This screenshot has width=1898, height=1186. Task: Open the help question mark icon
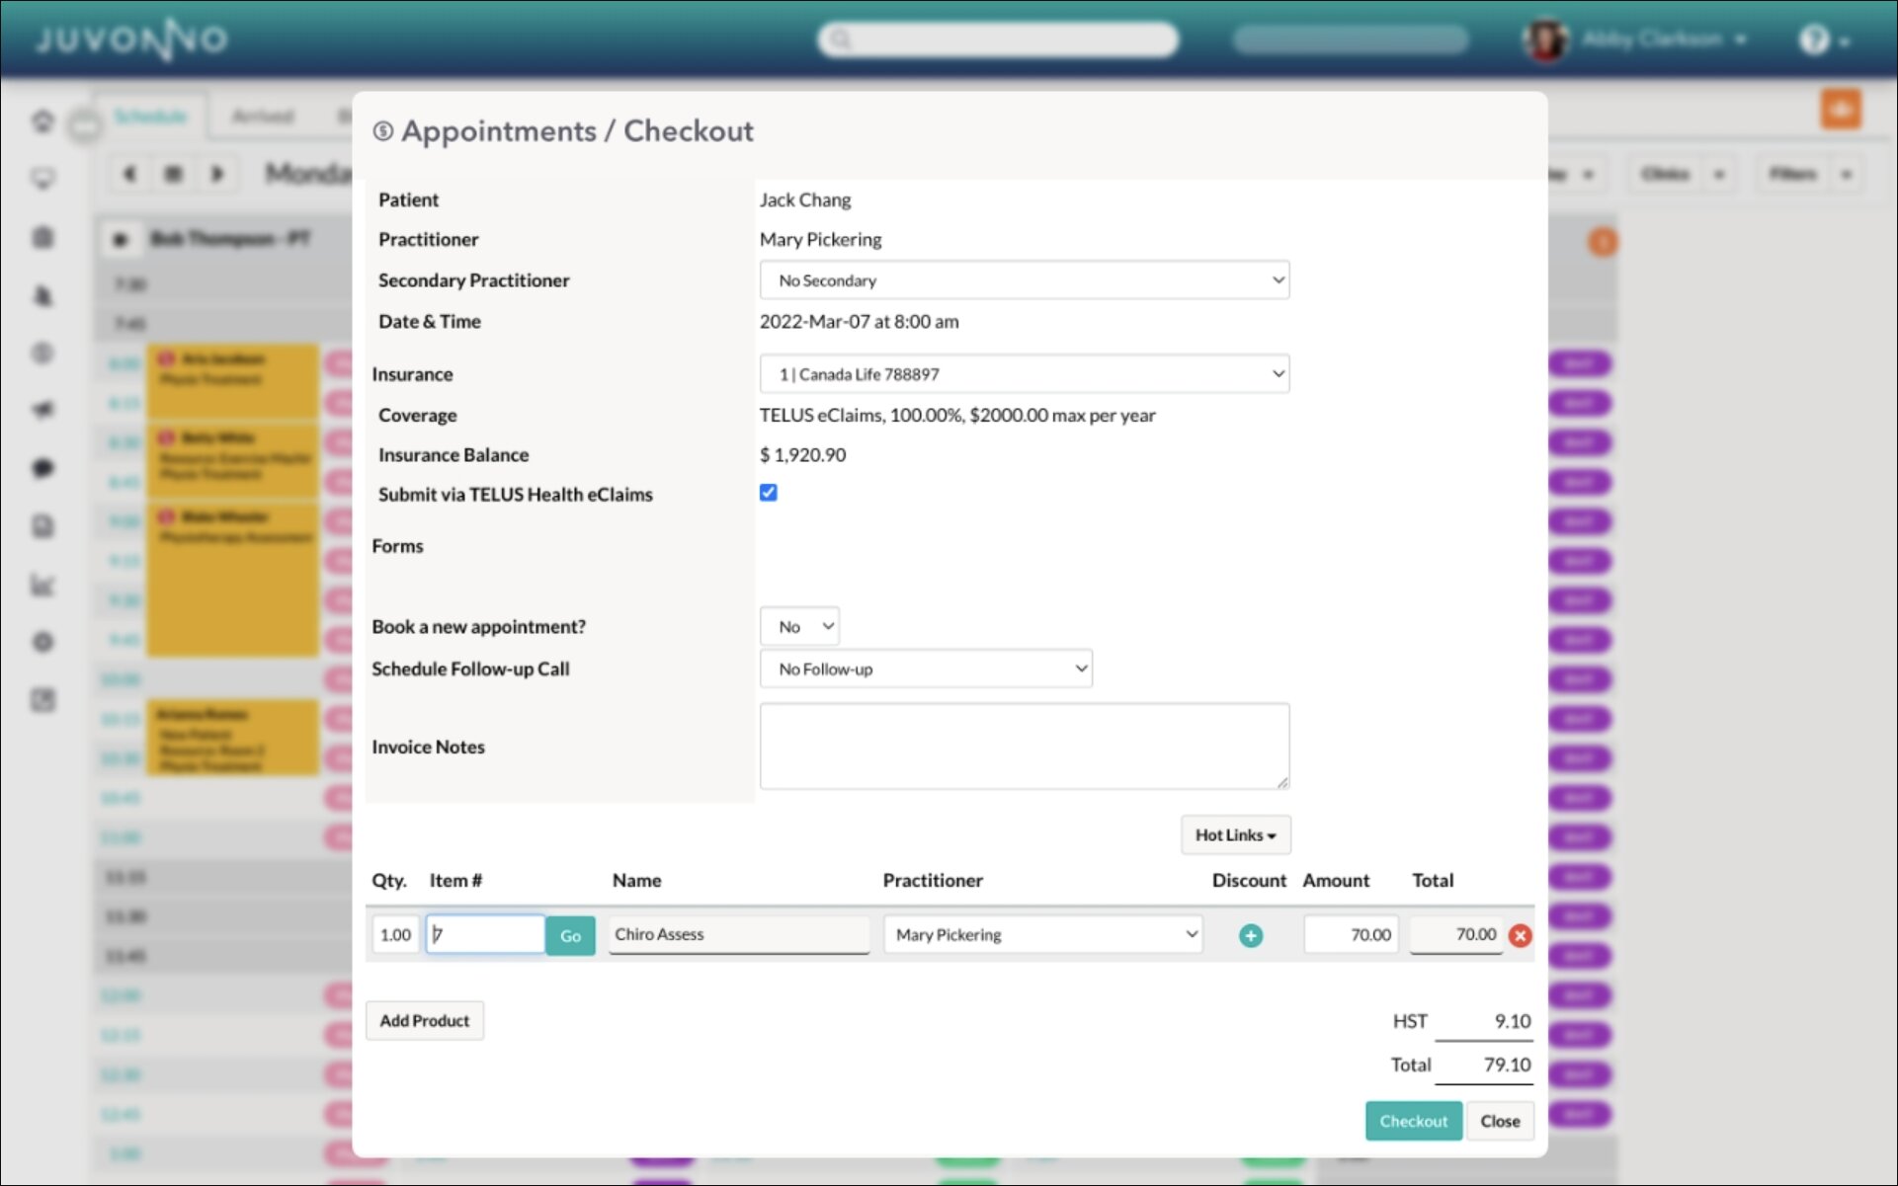pyautogui.click(x=1814, y=40)
